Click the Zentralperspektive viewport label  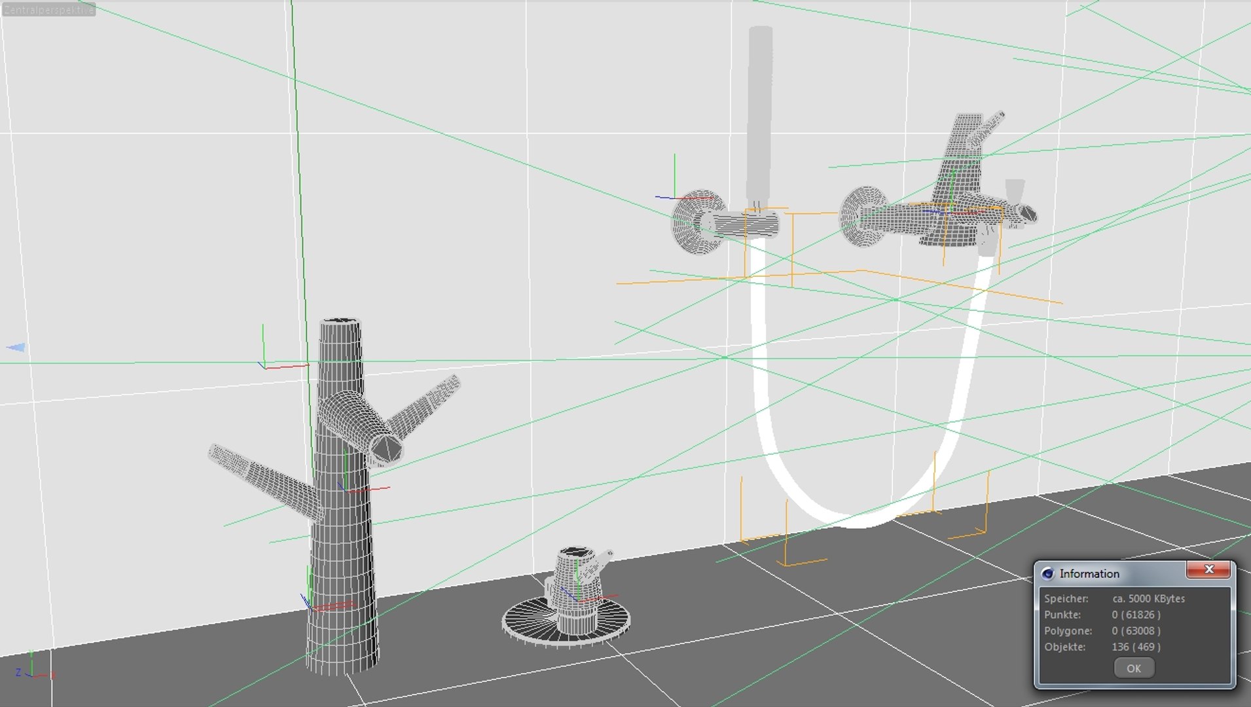(48, 9)
